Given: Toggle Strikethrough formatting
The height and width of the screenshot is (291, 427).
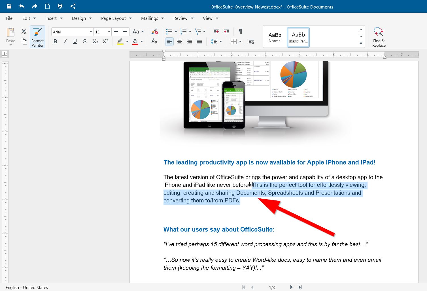Looking at the screenshot, I should pyautogui.click(x=85, y=42).
